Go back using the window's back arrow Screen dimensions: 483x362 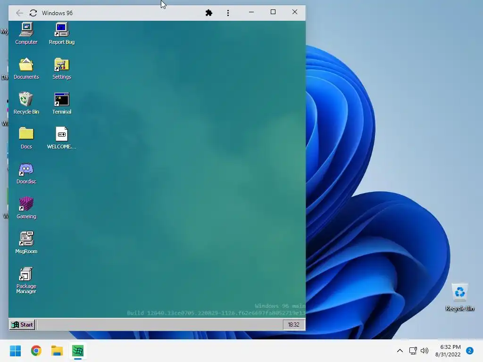(x=19, y=13)
